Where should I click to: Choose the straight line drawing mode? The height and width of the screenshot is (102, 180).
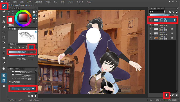(x=15, y=47)
